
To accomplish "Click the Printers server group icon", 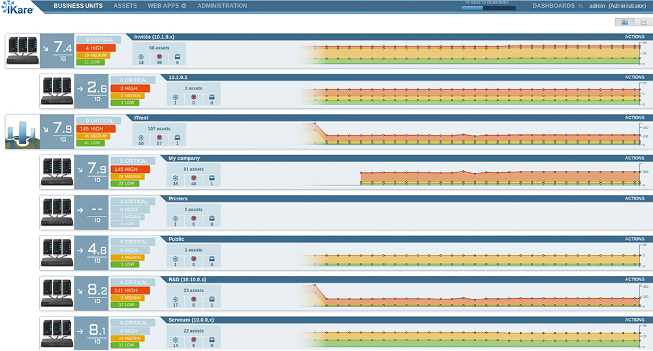I will tap(57, 212).
